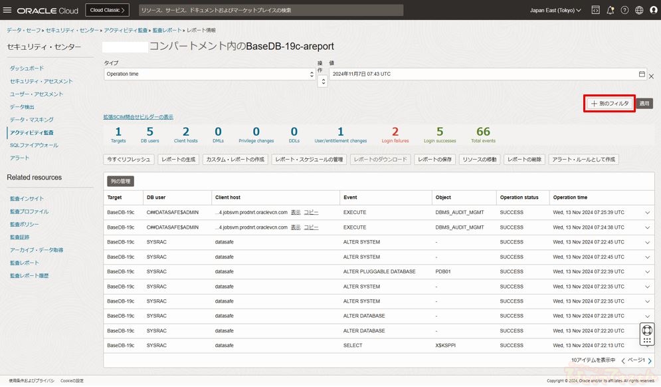The width and height of the screenshot is (661, 387).
Task: Click the 拡張SCIM問合せビルダーの表示 link
Action: [138, 117]
